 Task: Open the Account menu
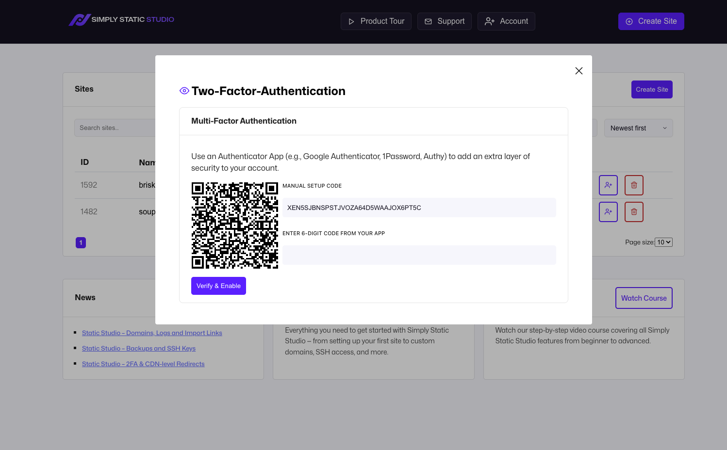pos(506,21)
